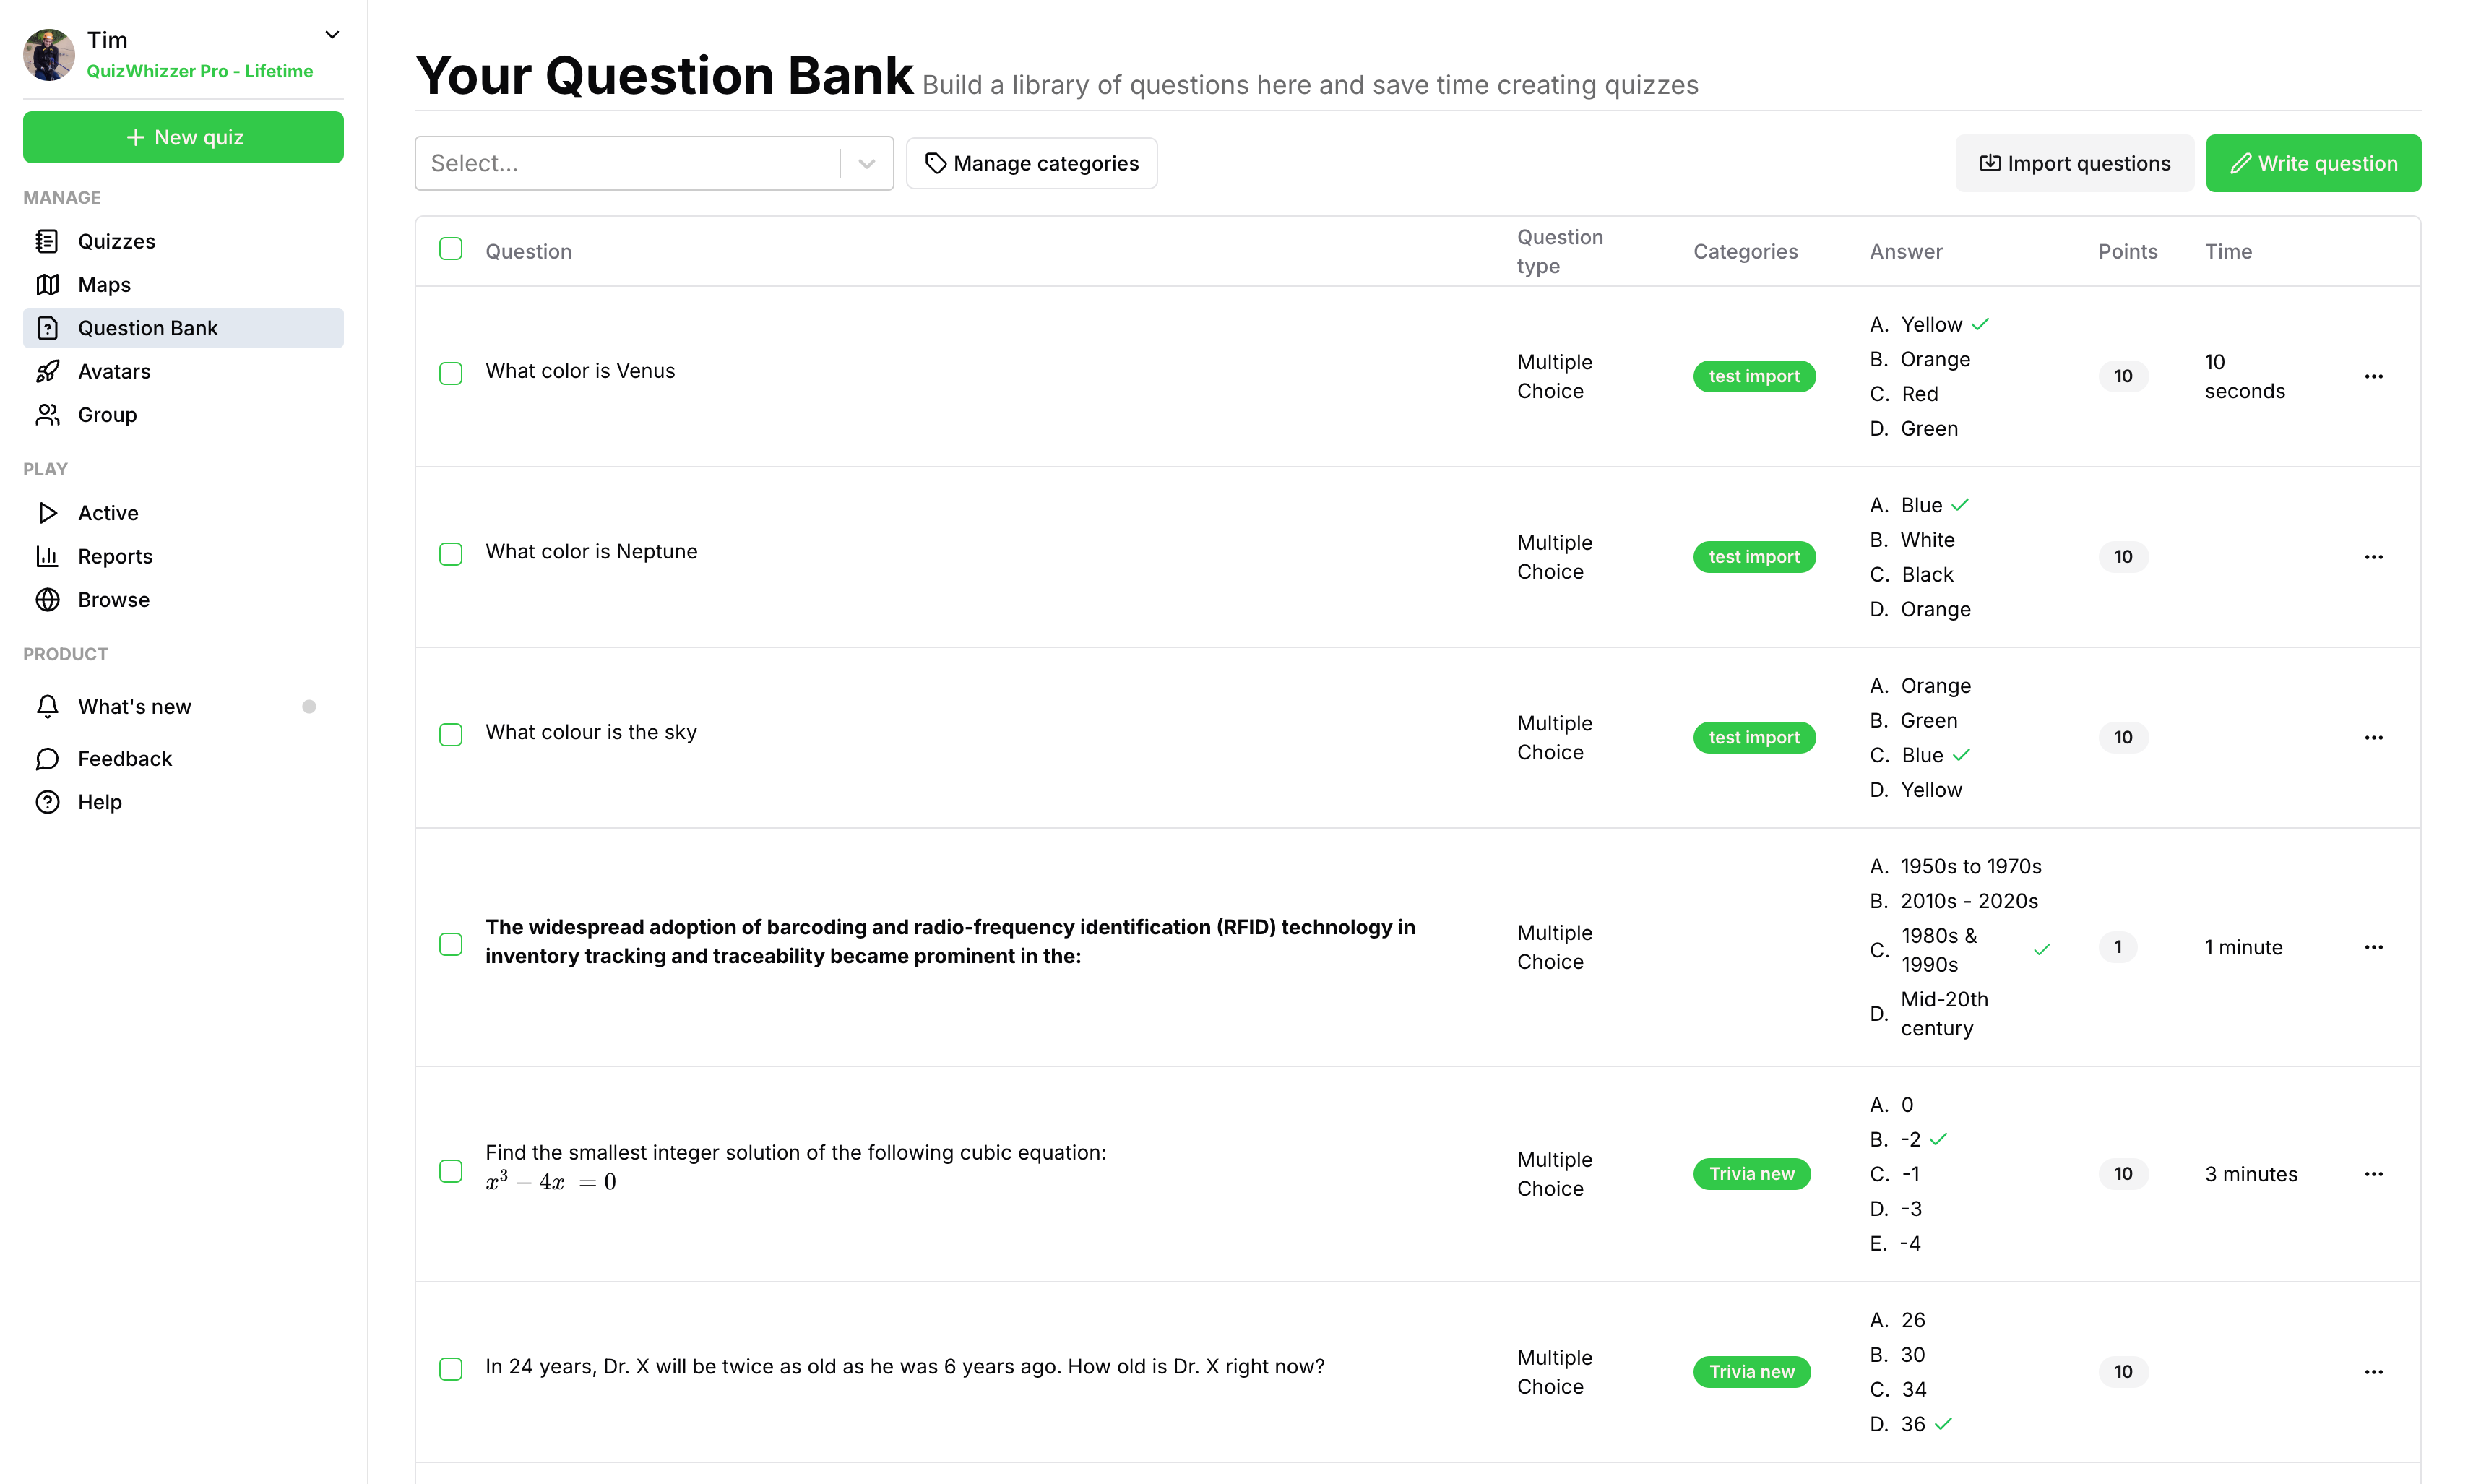Screen dimensions: 2468x1484
Task: Tick the select-all checkbox in table header
Action: (x=451, y=249)
